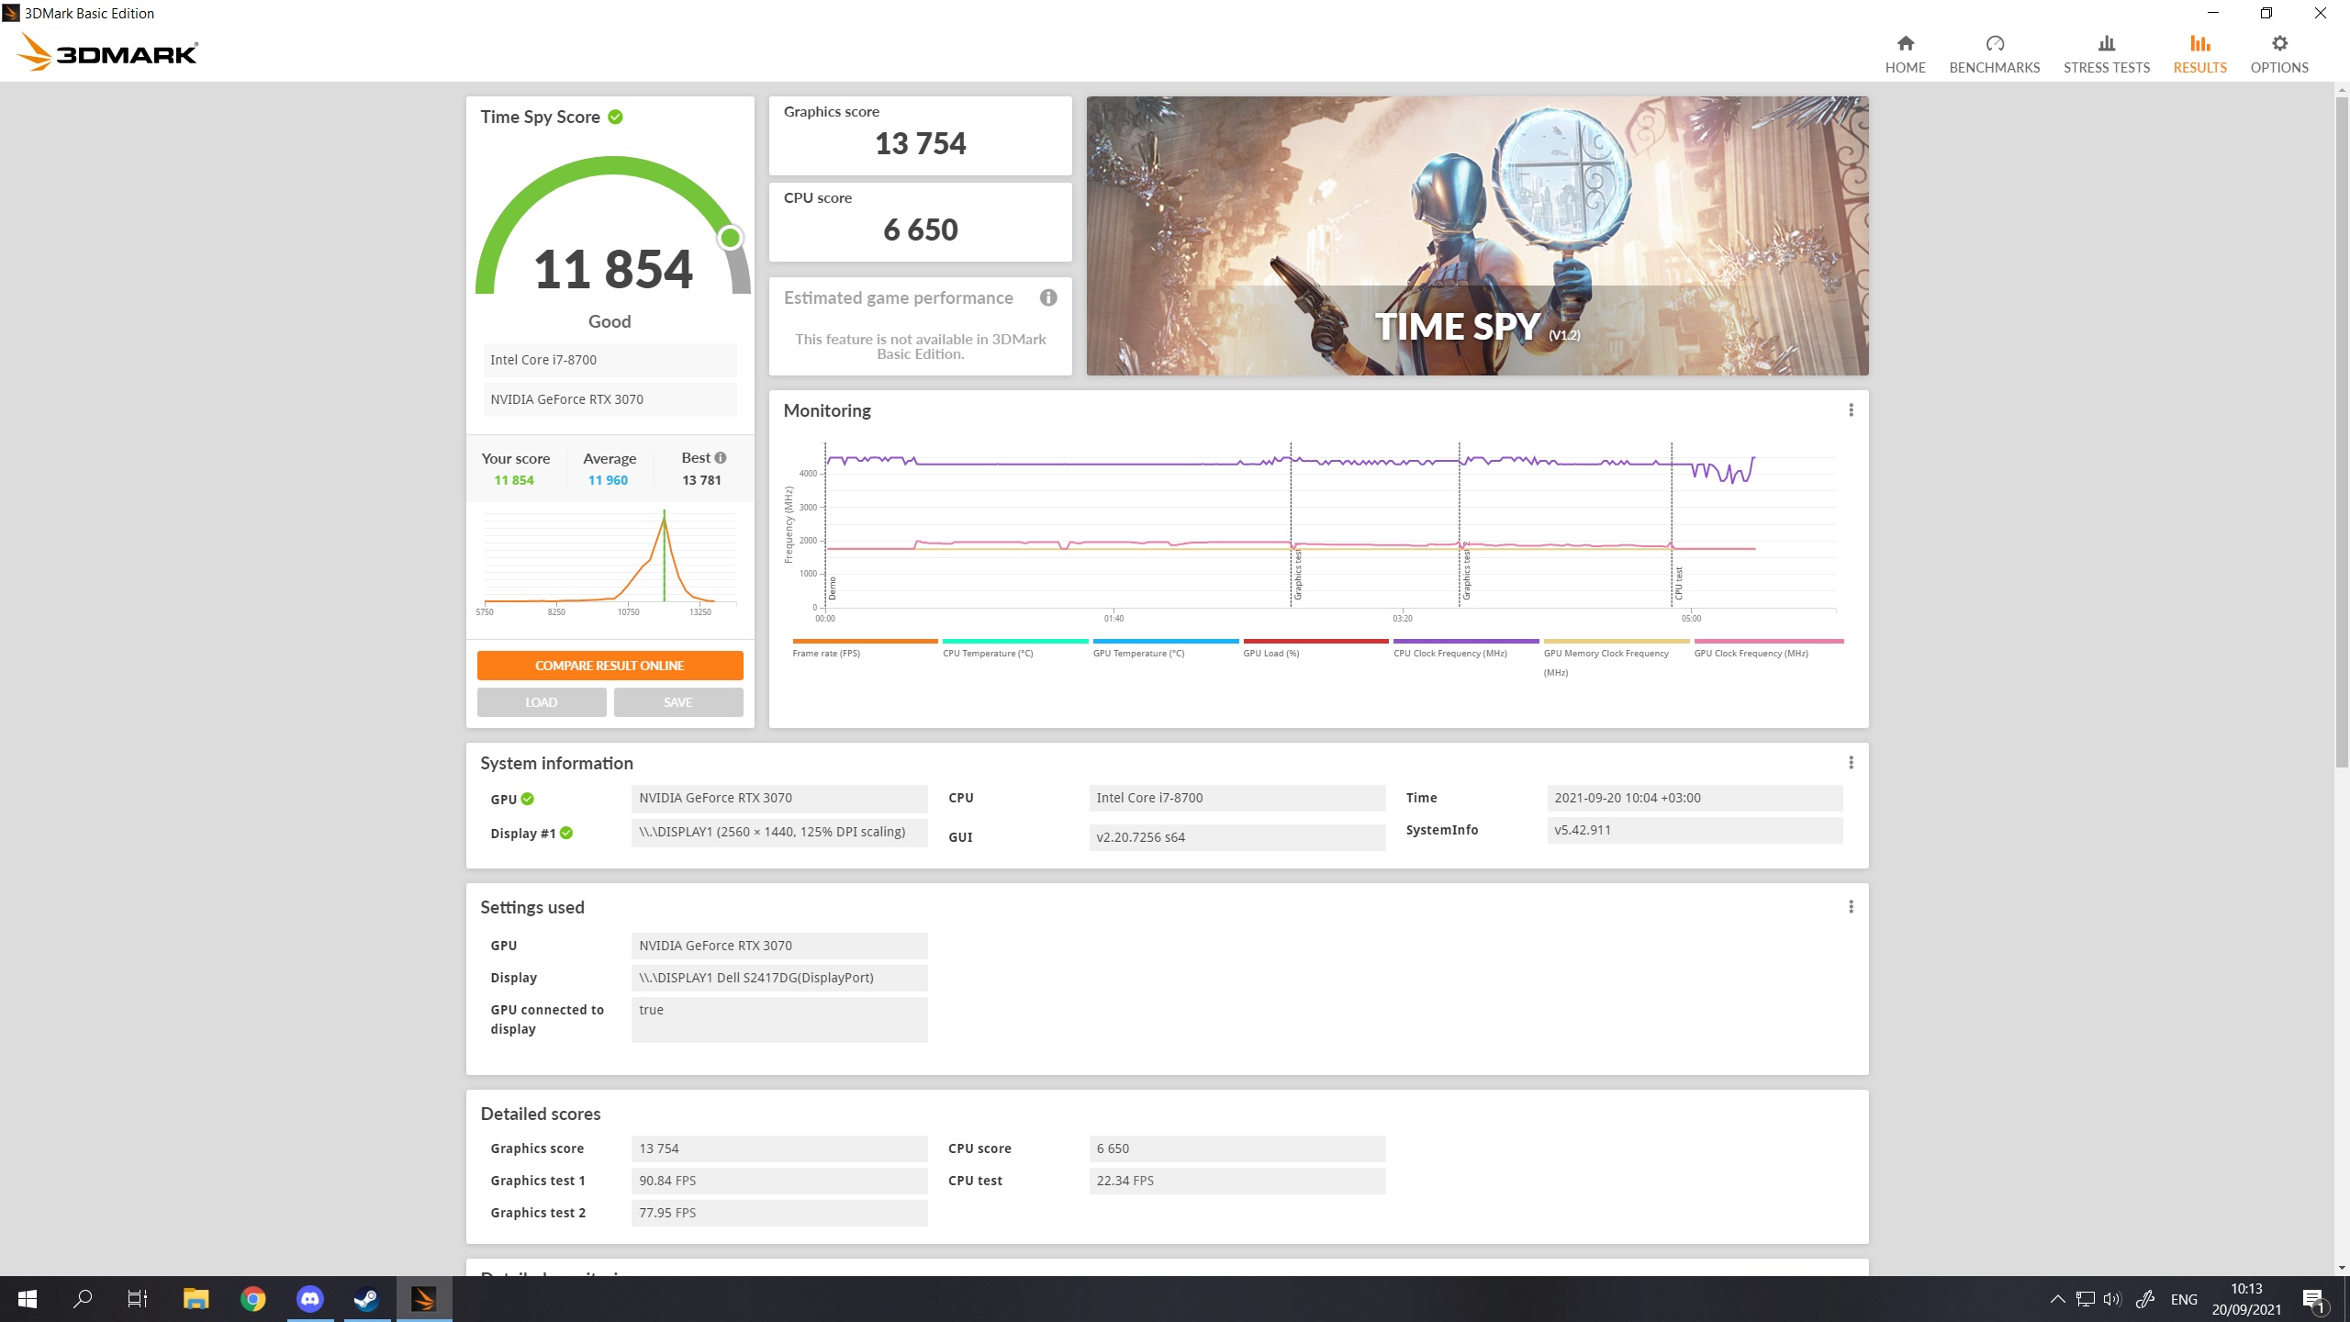Click the scrollbar down arrow
This screenshot has height=1322, width=2350.
2342,1268
